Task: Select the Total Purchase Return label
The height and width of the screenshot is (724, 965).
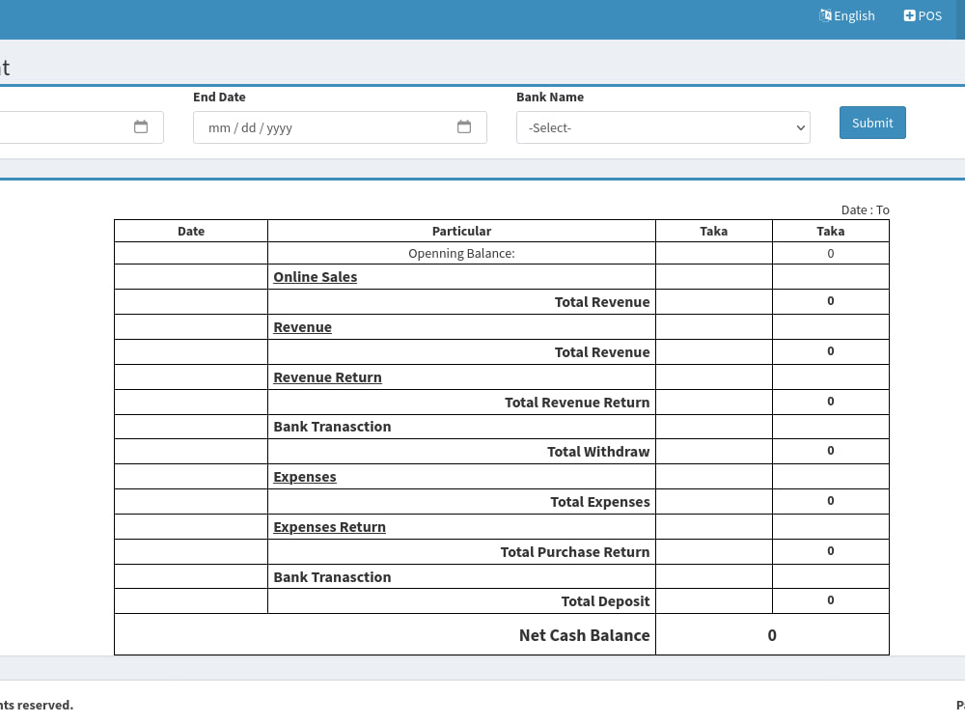Action: click(575, 551)
